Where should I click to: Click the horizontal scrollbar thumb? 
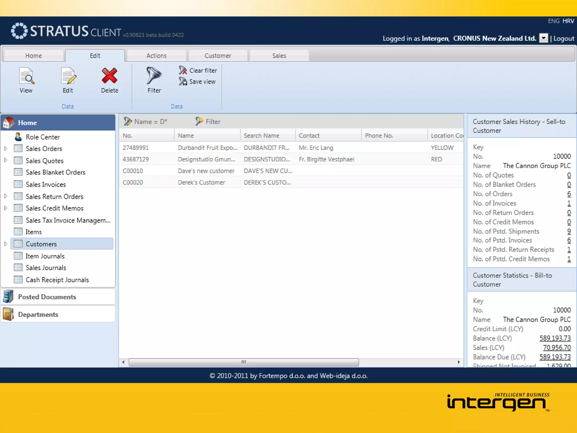[244, 362]
